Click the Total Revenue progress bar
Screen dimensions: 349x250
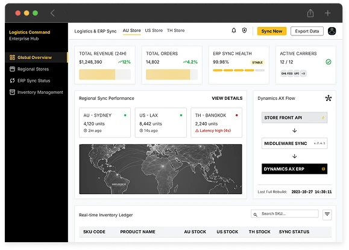pos(105,75)
